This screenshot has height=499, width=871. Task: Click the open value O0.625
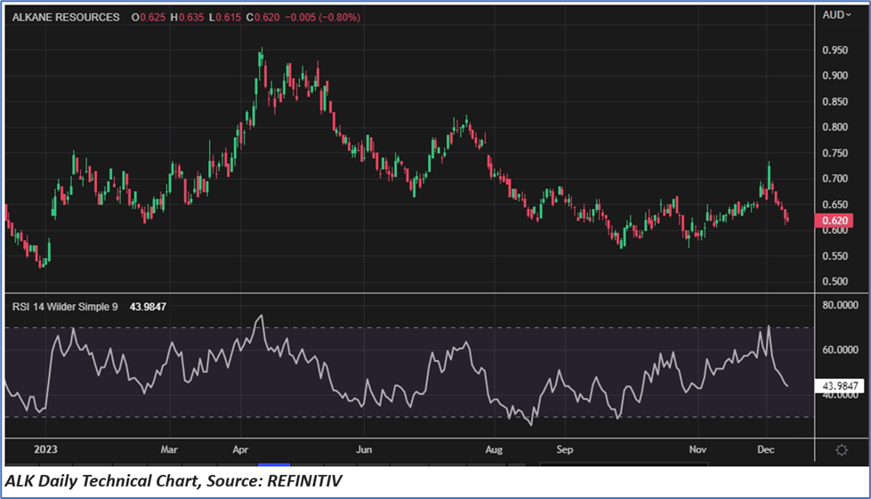click(149, 17)
